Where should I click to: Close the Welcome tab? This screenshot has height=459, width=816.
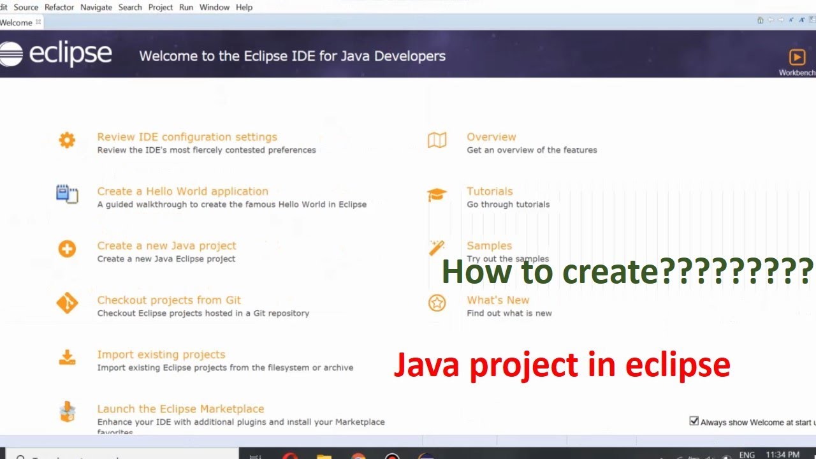[38, 22]
